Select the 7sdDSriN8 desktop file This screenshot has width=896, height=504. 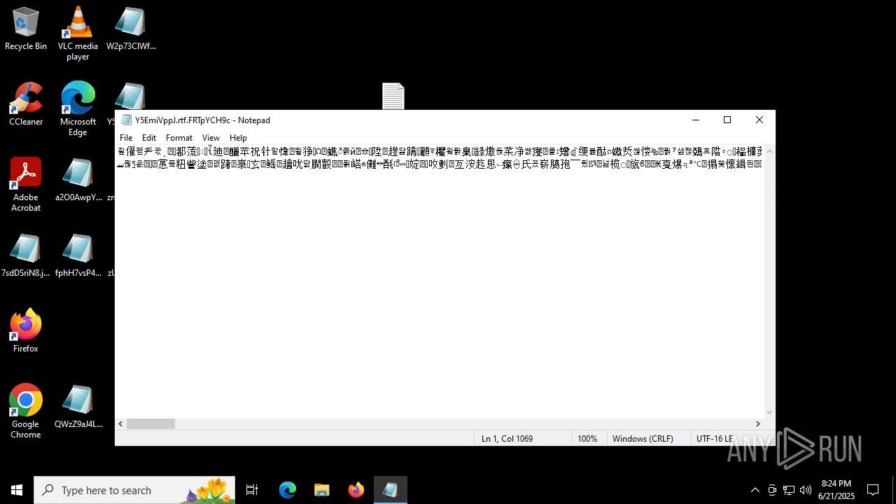click(x=26, y=255)
